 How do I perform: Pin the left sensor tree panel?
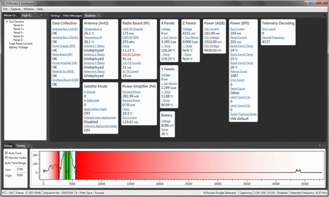[41, 15]
